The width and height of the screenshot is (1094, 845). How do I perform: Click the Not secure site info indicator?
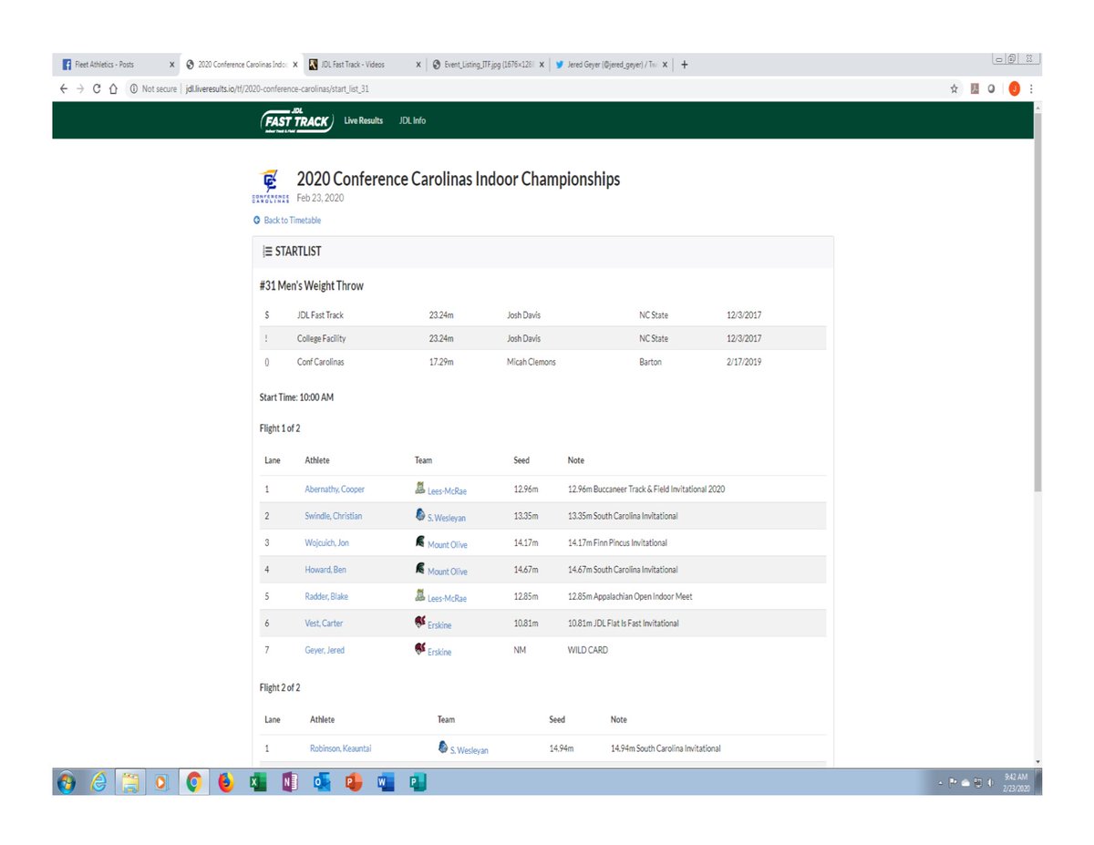[153, 89]
